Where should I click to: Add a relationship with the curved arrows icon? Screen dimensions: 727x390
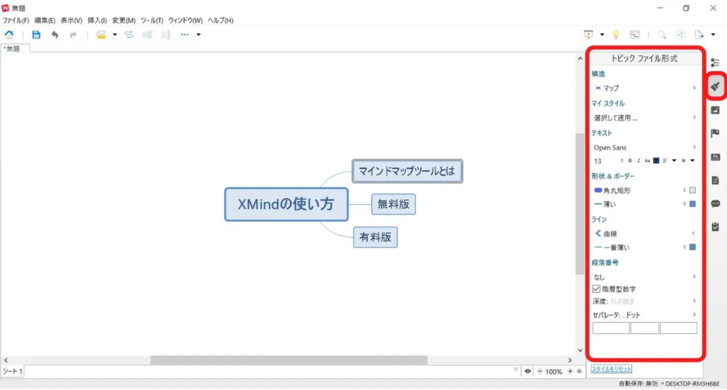click(129, 35)
